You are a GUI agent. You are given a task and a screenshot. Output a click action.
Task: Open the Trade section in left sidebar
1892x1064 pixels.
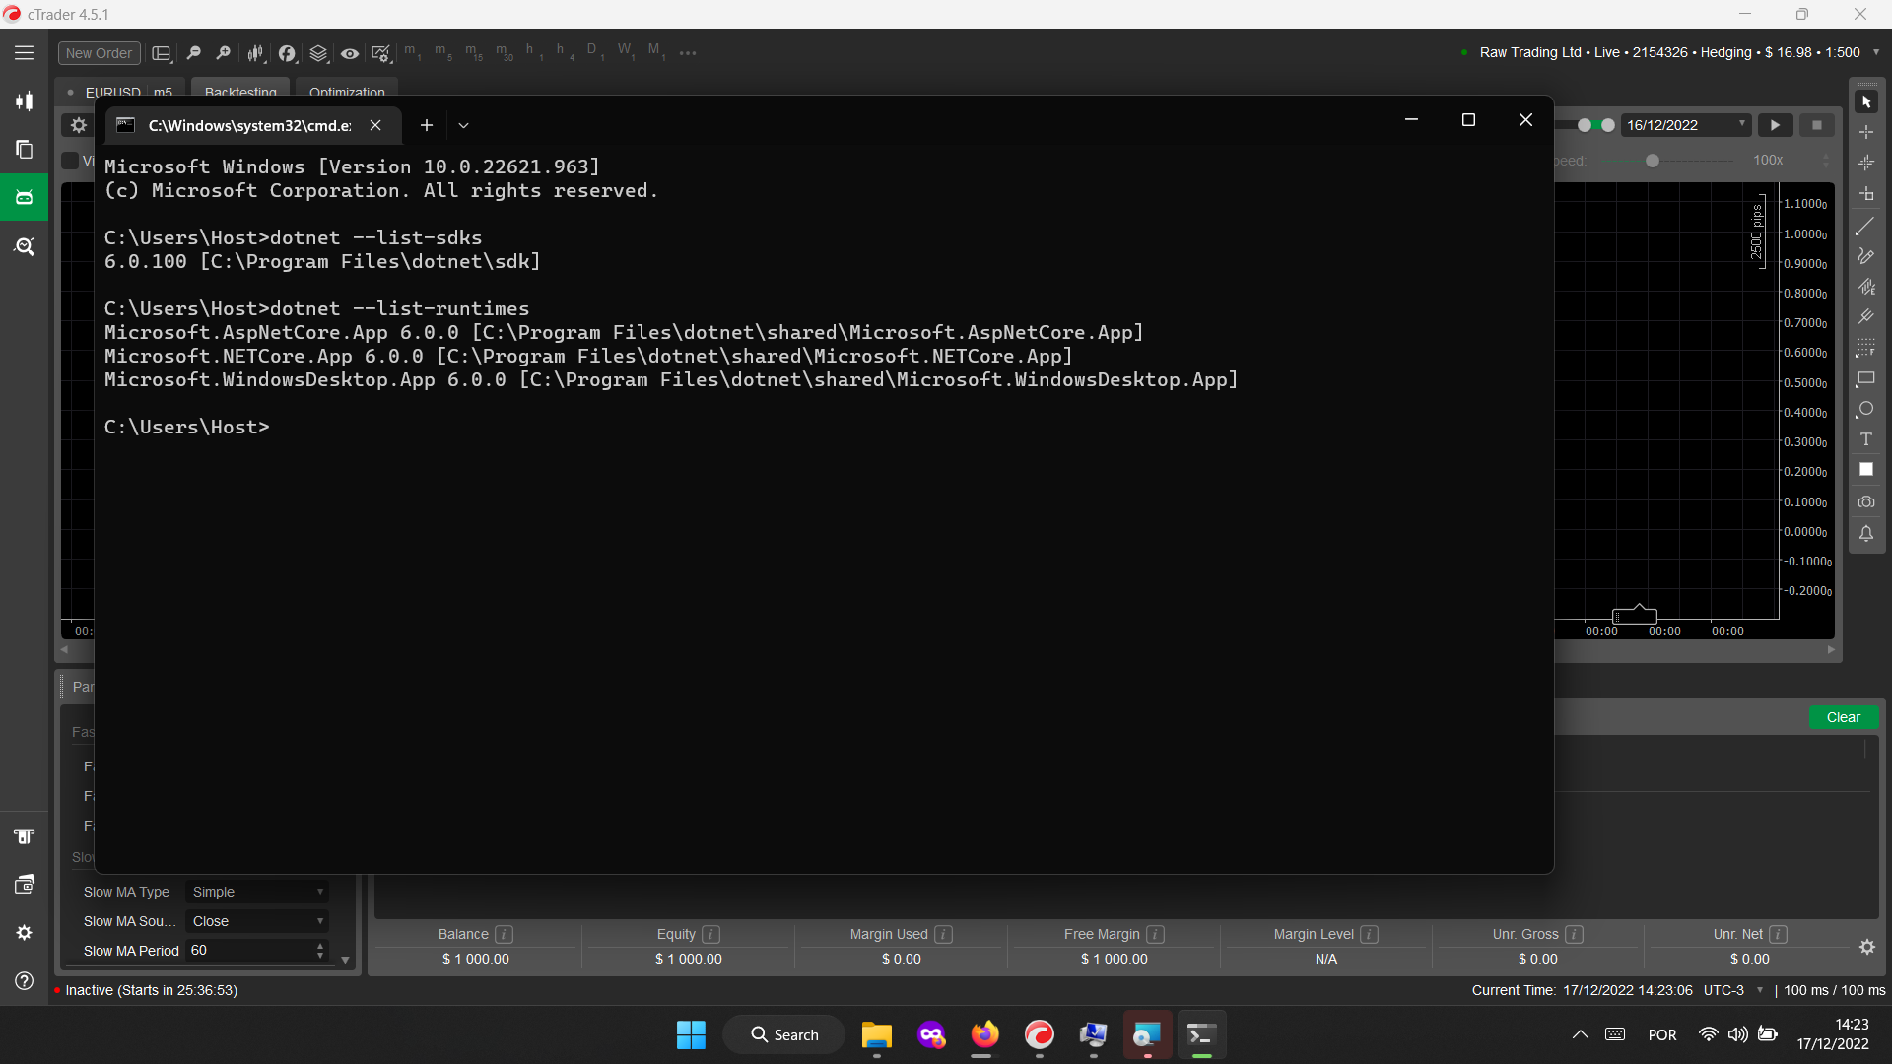25,100
